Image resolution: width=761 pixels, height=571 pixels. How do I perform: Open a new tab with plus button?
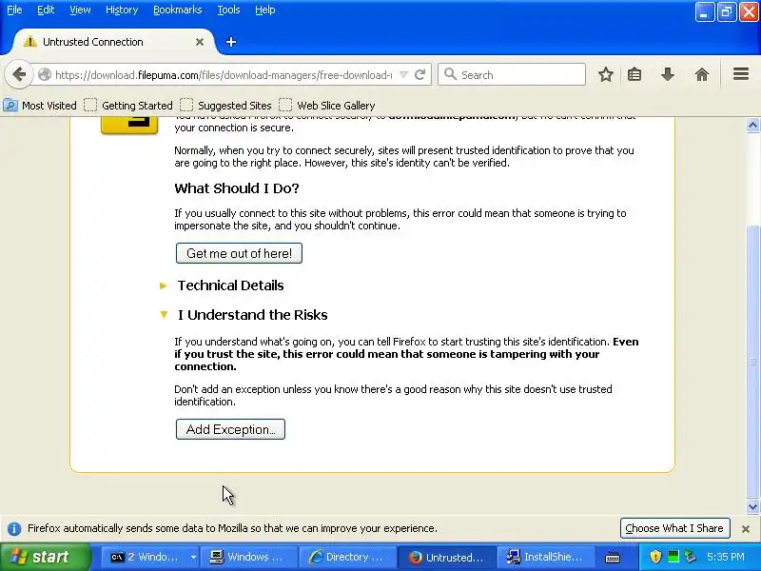[x=231, y=42]
